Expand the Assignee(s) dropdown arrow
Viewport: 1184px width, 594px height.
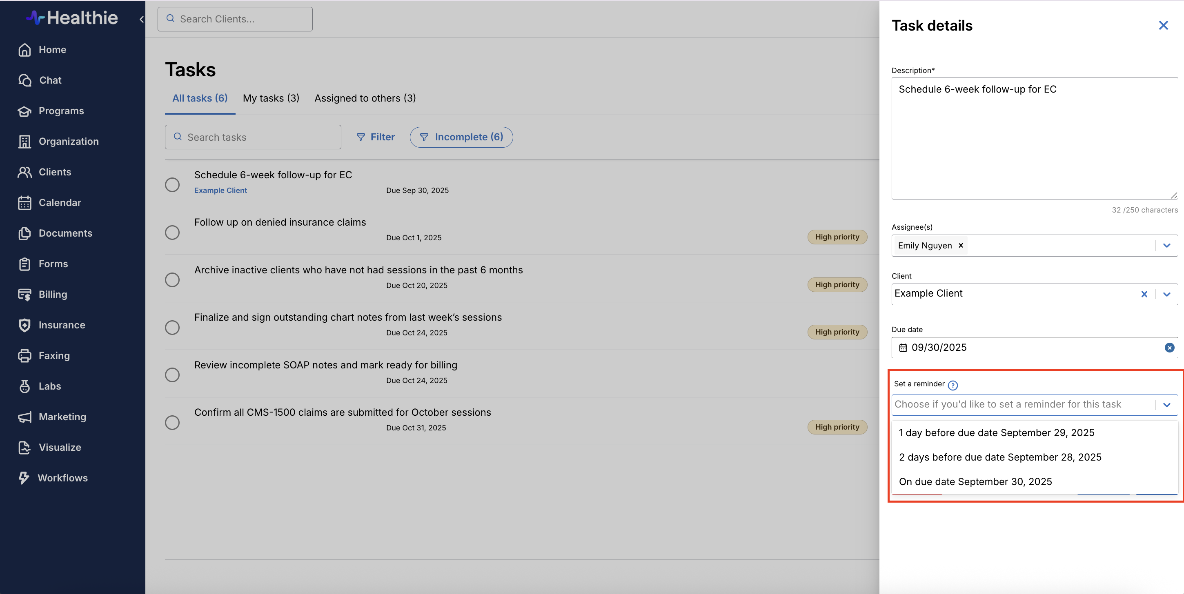click(1166, 246)
